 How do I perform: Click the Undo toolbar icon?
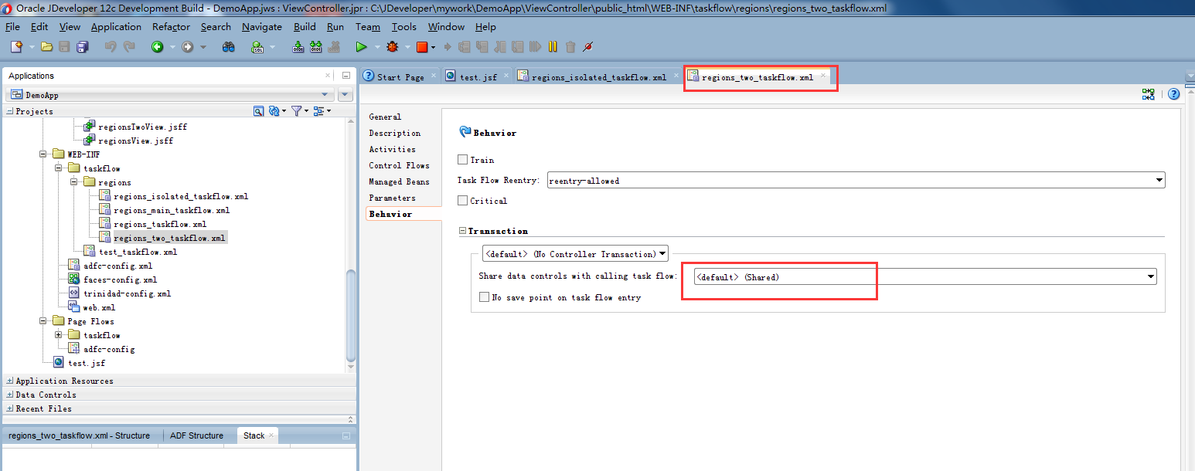pyautogui.click(x=111, y=47)
